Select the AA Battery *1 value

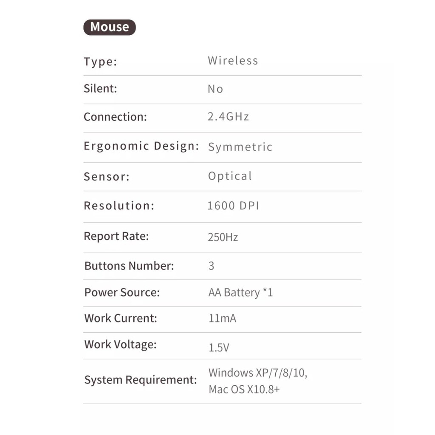pos(240,293)
